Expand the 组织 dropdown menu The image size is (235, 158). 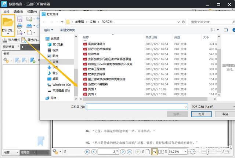(48, 30)
